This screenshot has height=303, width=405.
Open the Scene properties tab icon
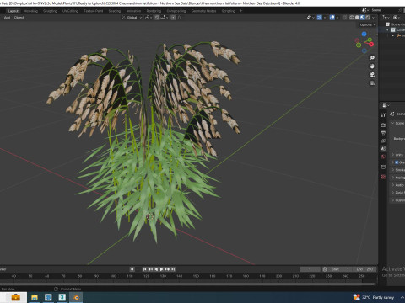click(383, 149)
